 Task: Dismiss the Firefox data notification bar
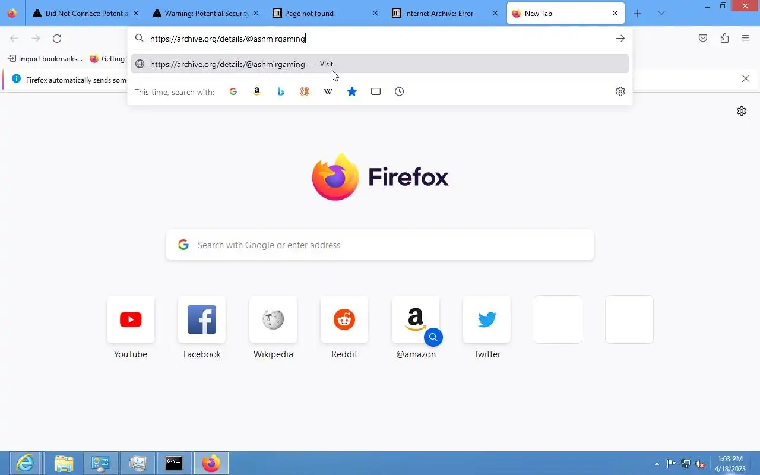point(746,78)
